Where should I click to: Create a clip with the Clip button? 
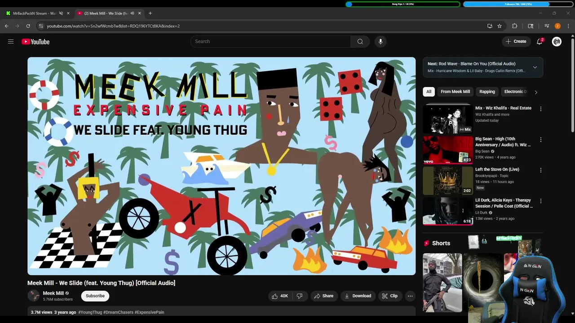(x=389, y=296)
